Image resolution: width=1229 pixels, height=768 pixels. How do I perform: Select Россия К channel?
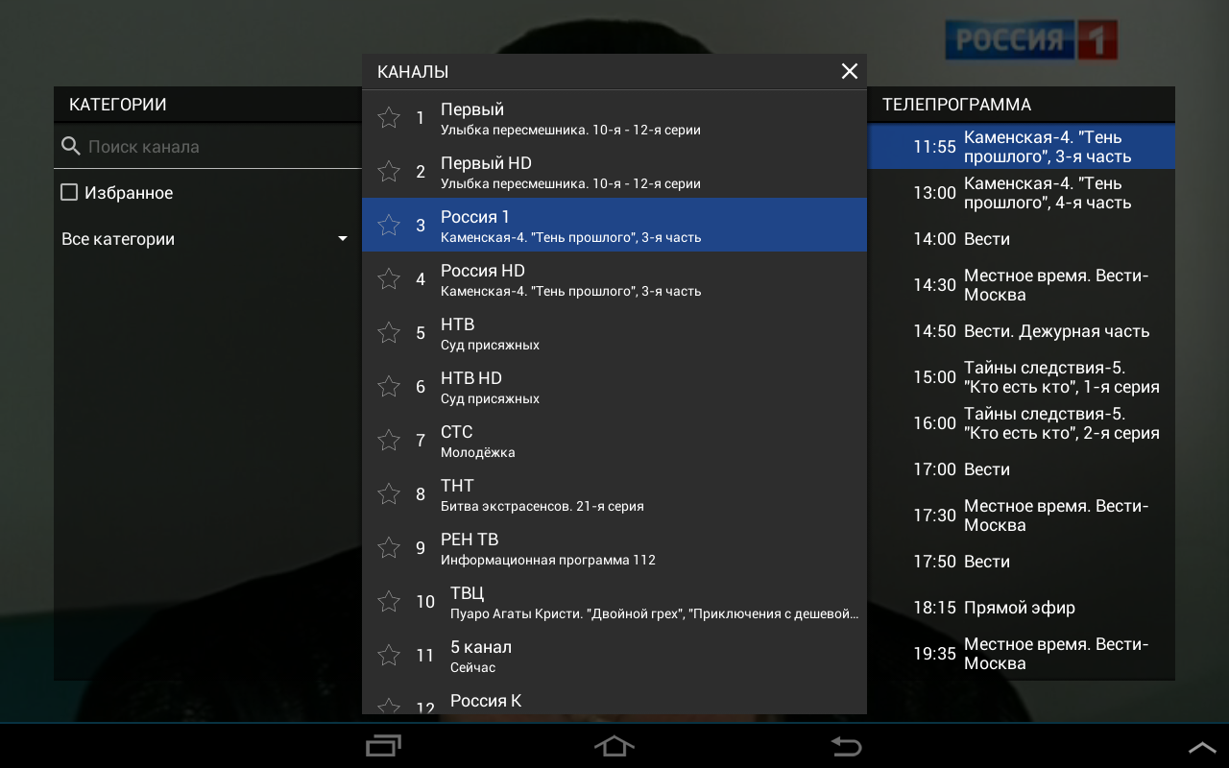click(614, 698)
